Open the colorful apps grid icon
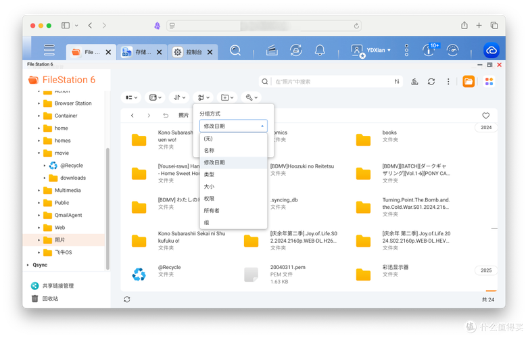 [x=489, y=82]
